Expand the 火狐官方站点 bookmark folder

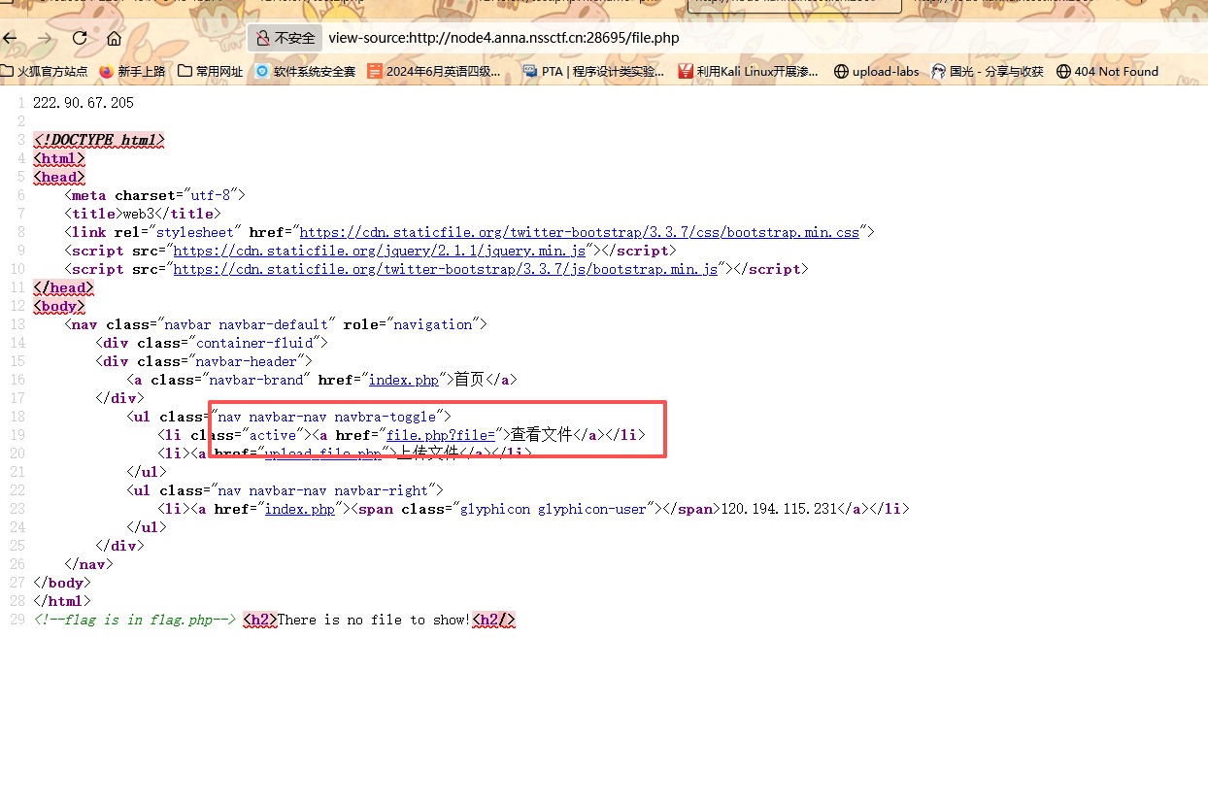(x=45, y=71)
